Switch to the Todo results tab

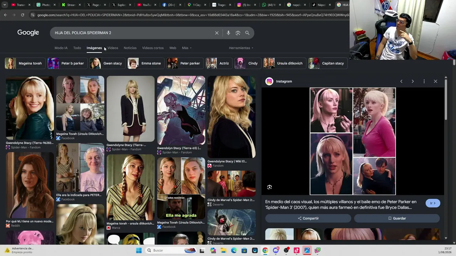point(77,48)
